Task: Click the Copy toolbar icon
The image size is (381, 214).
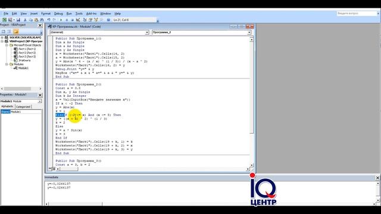Action: click(x=30, y=20)
